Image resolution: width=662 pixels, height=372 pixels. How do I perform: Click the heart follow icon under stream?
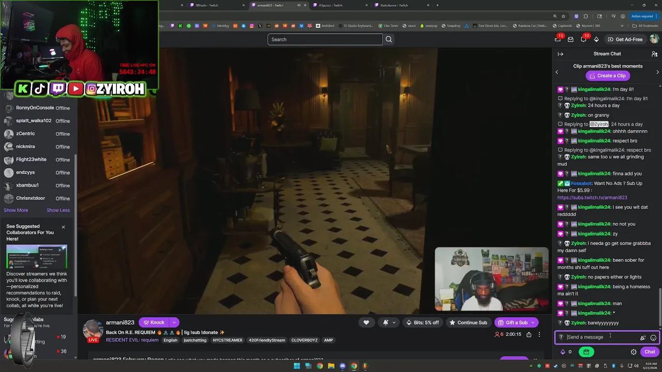coord(366,322)
